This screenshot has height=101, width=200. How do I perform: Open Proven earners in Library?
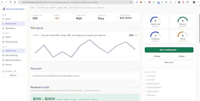(x=13, y=42)
